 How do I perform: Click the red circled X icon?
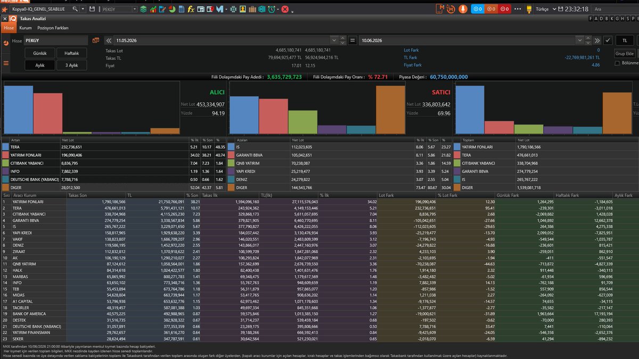tap(285, 9)
